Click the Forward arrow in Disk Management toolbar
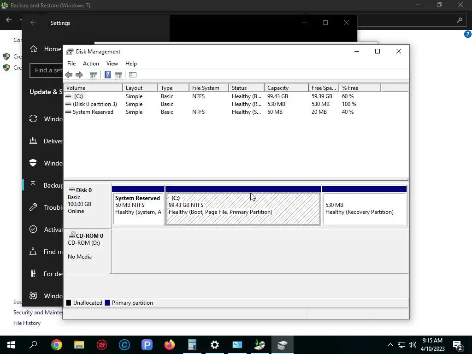 coord(79,75)
